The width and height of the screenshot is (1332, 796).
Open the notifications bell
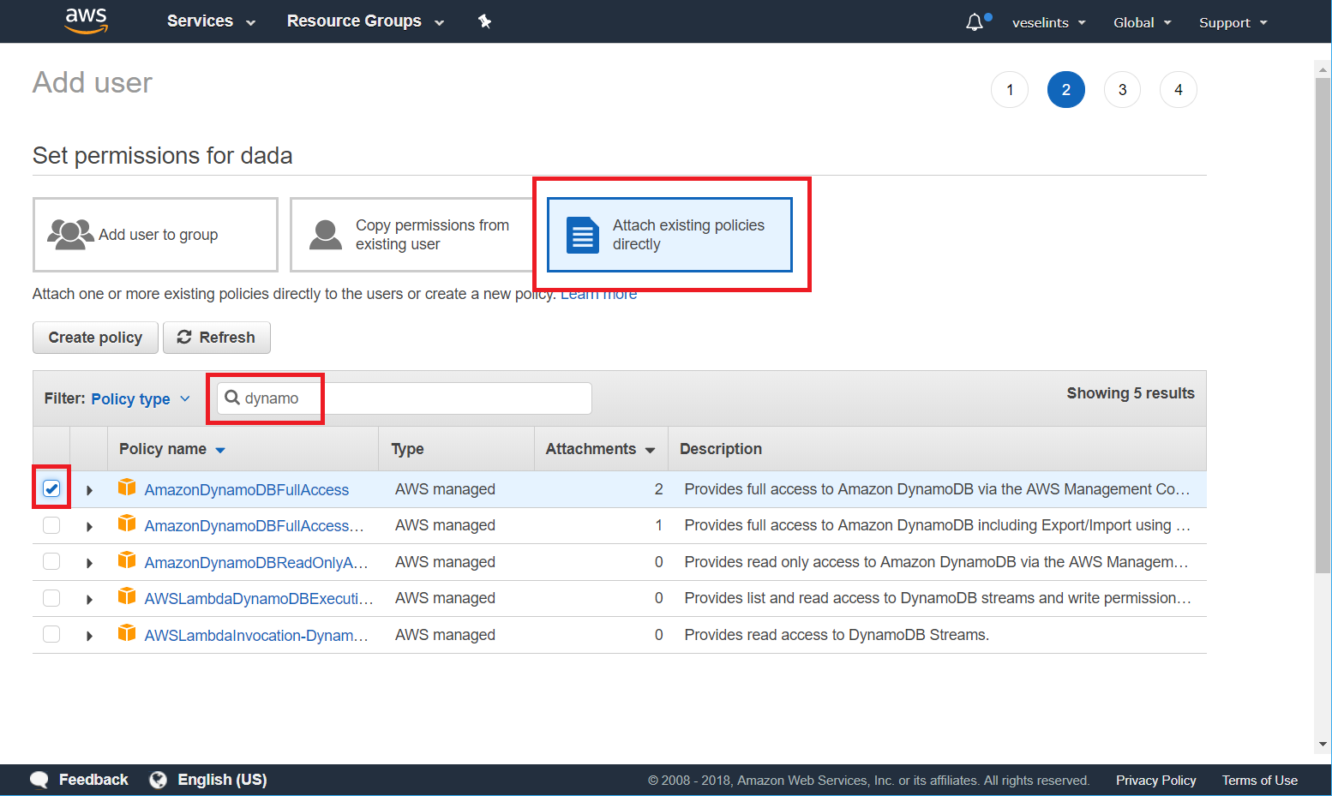tap(975, 21)
